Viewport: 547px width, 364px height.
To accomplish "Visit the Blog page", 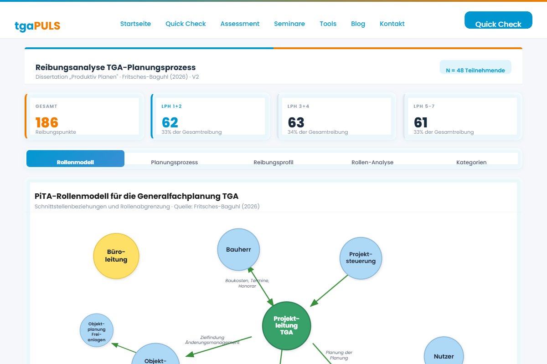I will tap(358, 24).
